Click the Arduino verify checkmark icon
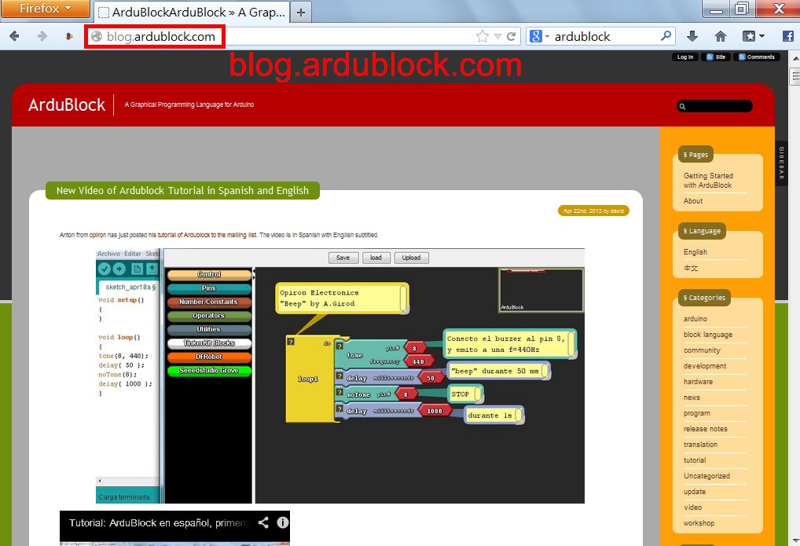Image resolution: width=800 pixels, height=546 pixels. [104, 269]
